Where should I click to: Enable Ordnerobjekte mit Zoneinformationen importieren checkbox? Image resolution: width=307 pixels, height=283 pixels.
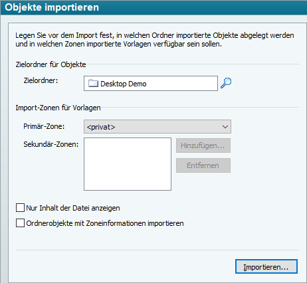coord(20,223)
